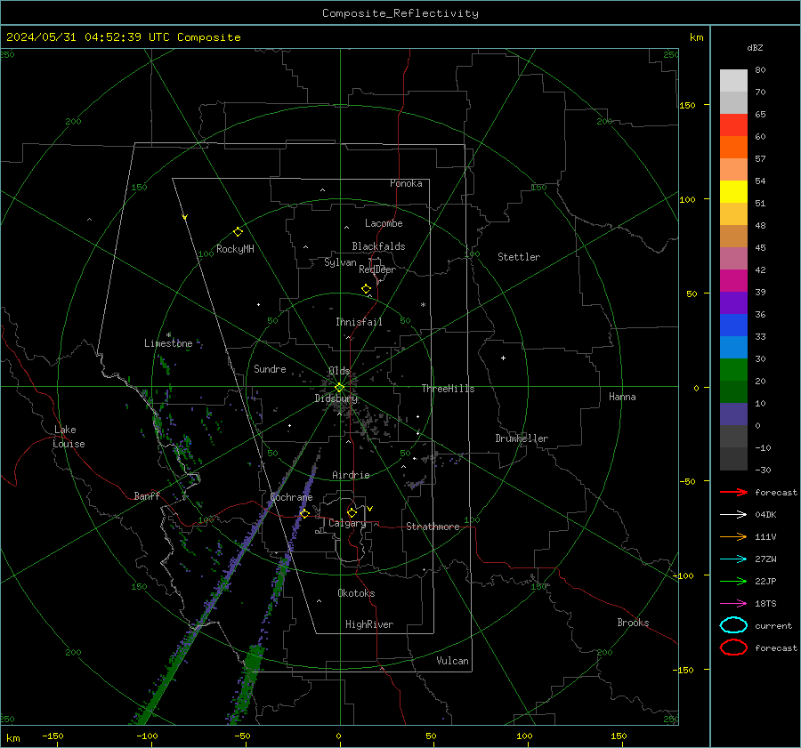Click the Limestone label
This screenshot has height=748, width=801.
(168, 343)
